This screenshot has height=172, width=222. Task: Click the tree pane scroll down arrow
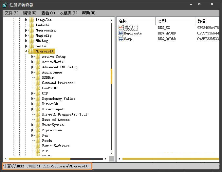pyautogui.click(x=111, y=153)
